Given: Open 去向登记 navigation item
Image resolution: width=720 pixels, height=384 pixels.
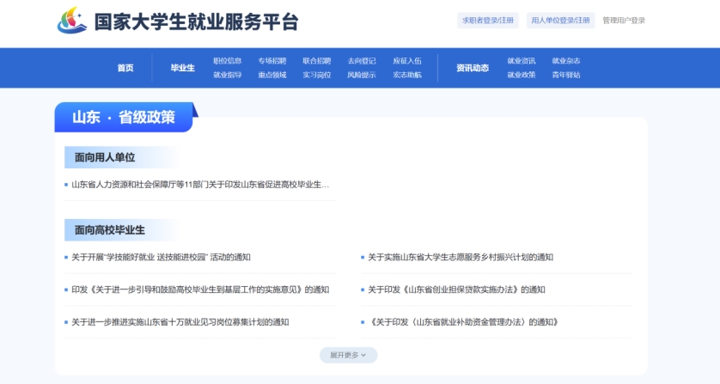Looking at the screenshot, I should pyautogui.click(x=362, y=61).
